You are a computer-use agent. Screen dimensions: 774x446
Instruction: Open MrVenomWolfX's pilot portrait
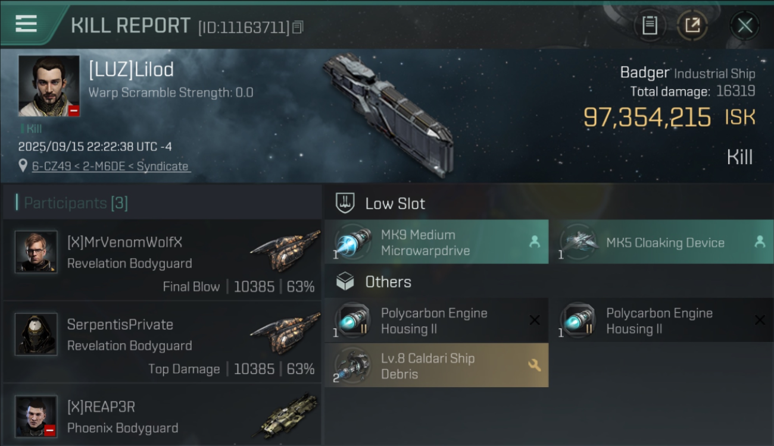click(x=36, y=252)
